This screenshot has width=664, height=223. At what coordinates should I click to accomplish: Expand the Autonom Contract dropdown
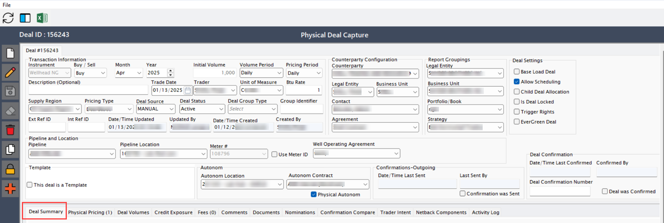328,184
